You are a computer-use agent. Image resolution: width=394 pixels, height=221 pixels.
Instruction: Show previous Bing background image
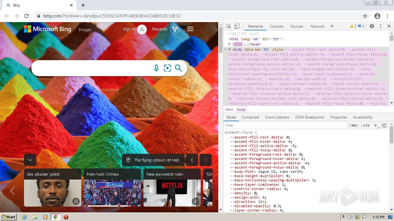coord(192,160)
